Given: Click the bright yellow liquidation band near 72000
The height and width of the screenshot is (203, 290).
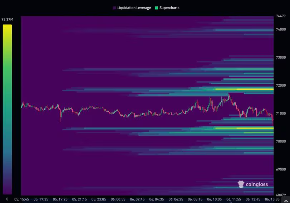Looking at the screenshot, I should [243, 89].
